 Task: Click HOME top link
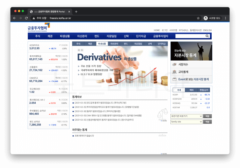tap(157, 30)
